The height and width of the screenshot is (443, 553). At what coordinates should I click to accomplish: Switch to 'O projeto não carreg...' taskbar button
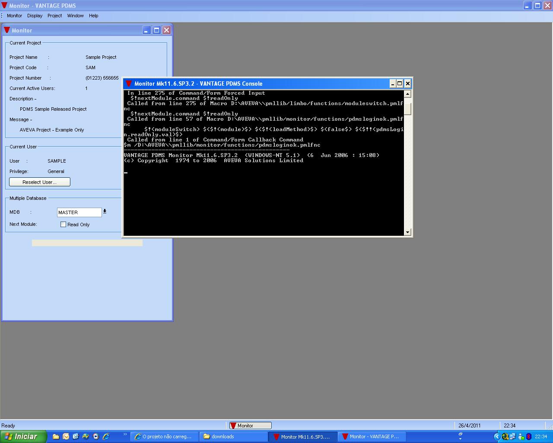165,437
